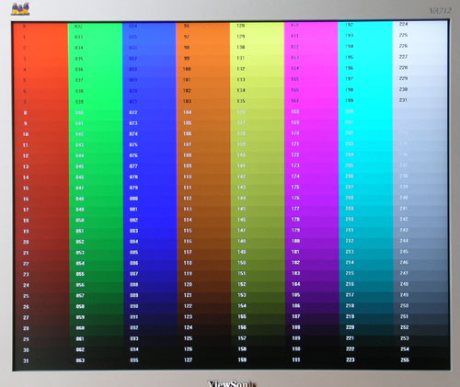
Task: Choose the light gray shade labeled 231
Action: coord(420,100)
